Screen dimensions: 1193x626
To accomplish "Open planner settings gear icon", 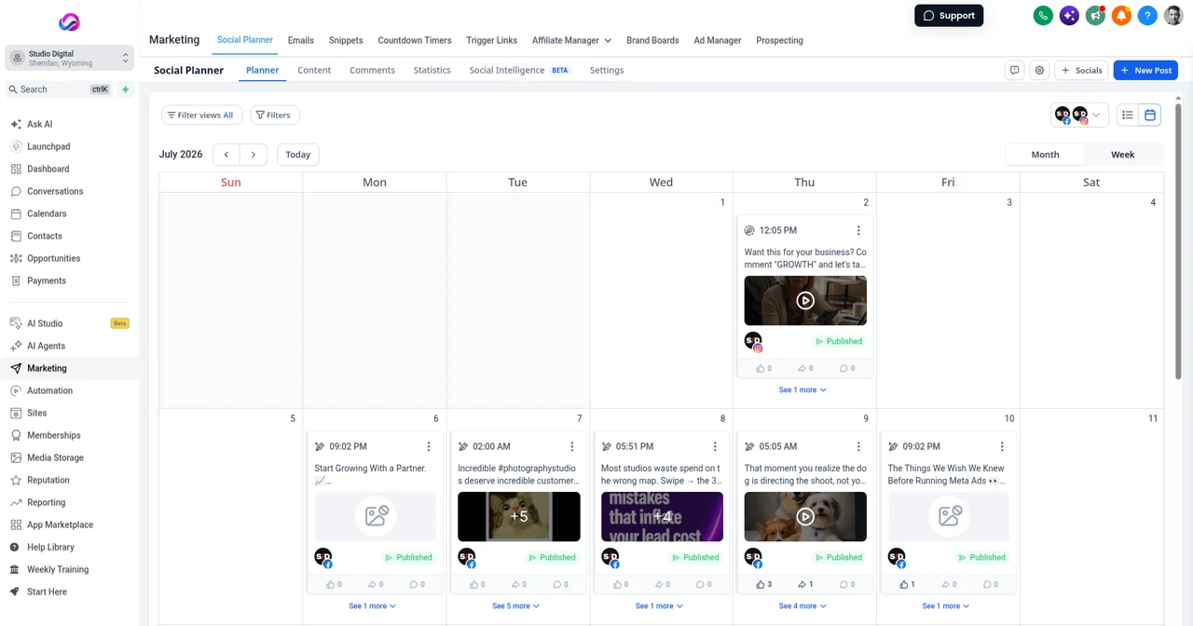I will point(1039,70).
